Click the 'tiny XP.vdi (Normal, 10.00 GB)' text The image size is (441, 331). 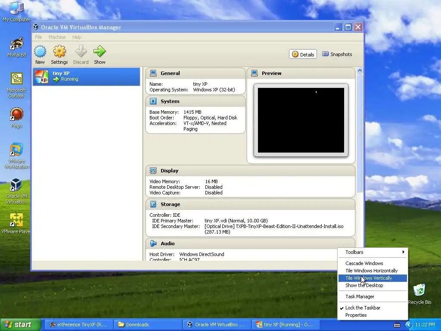236,221
